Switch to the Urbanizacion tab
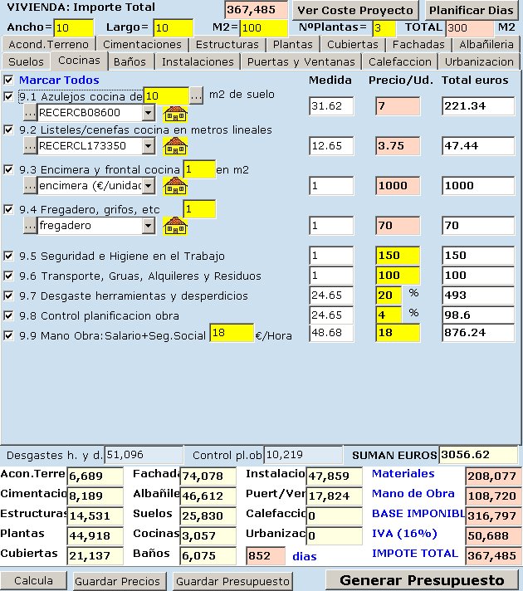The width and height of the screenshot is (523, 591). pyautogui.click(x=479, y=61)
